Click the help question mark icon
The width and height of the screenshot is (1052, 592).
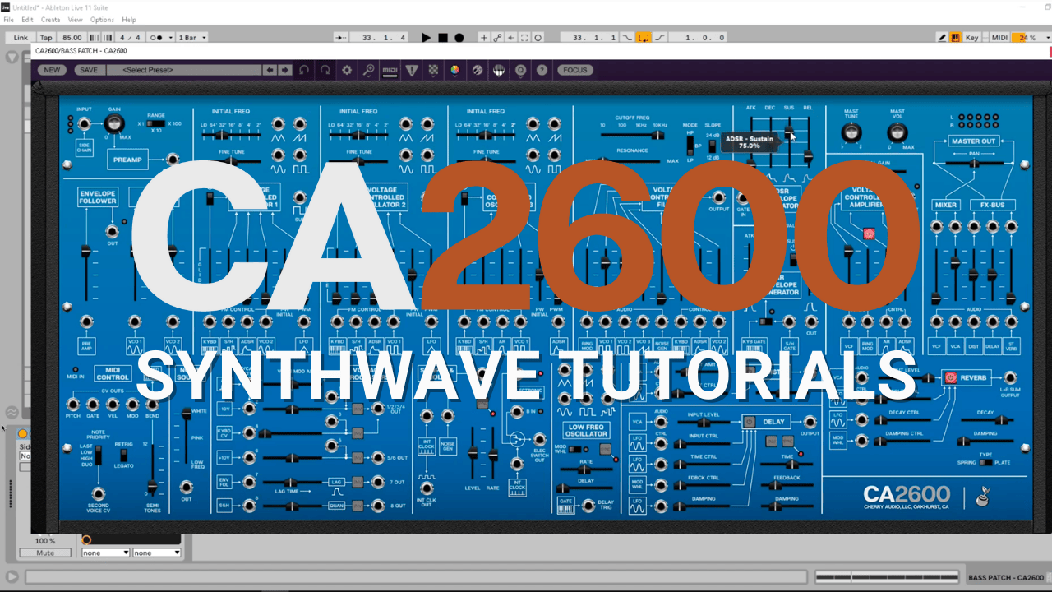pyautogui.click(x=542, y=71)
